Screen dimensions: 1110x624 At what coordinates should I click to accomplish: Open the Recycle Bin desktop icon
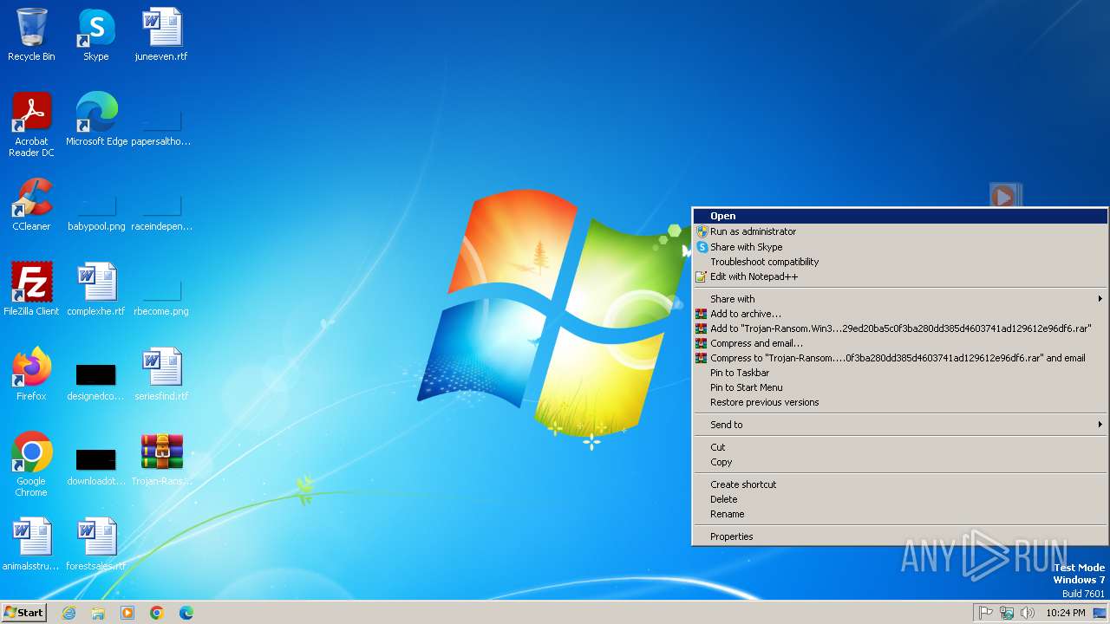(x=31, y=35)
